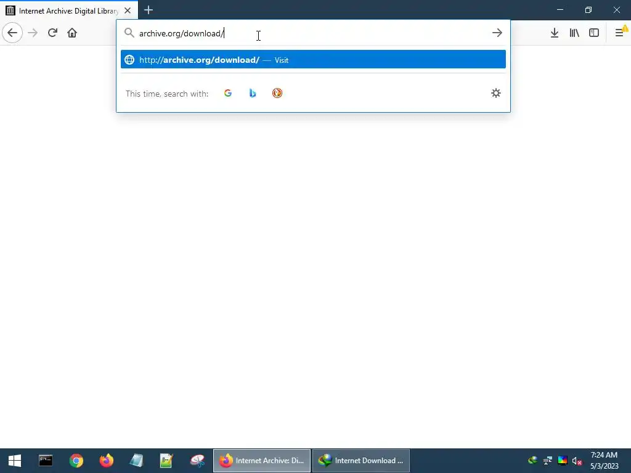Switch to Internet Download Manager taskbar window
Viewport: 631px width, 473px height.
[361, 461]
